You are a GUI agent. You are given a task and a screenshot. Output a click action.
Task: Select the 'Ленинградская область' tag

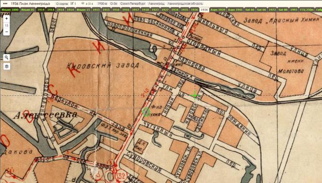click(185, 4)
